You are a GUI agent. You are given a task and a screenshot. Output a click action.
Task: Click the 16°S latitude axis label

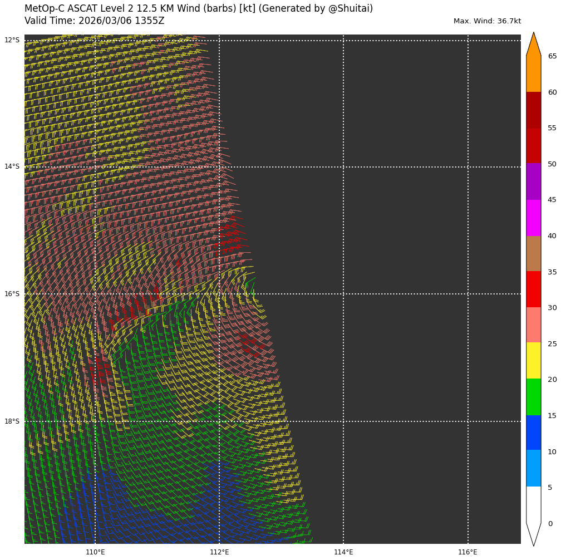pyautogui.click(x=12, y=294)
